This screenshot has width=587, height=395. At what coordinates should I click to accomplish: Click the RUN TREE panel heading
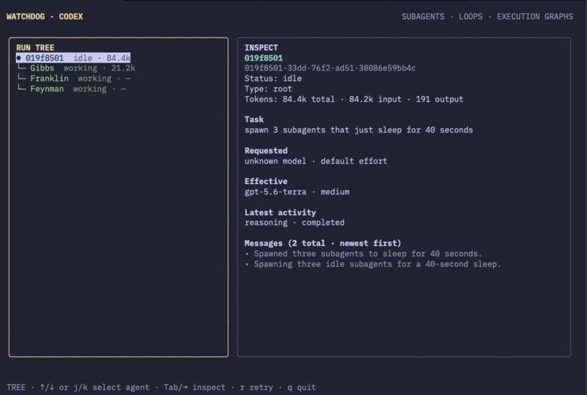35,47
